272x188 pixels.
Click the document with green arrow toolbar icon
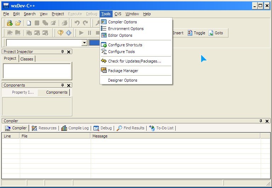10,23
